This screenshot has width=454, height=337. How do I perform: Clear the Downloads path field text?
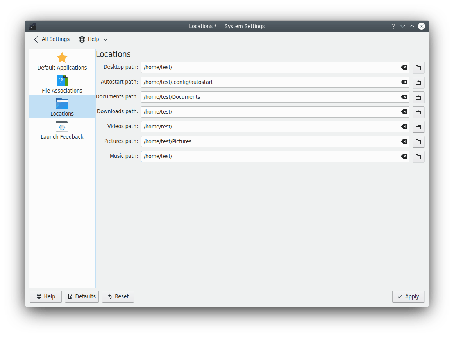point(404,112)
